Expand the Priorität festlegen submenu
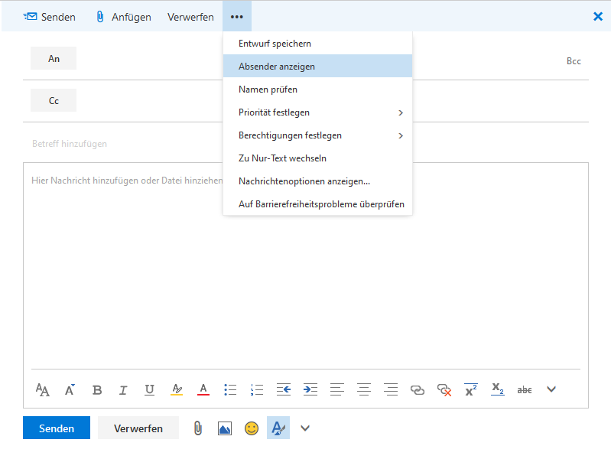The height and width of the screenshot is (459, 611). pyautogui.click(x=317, y=112)
